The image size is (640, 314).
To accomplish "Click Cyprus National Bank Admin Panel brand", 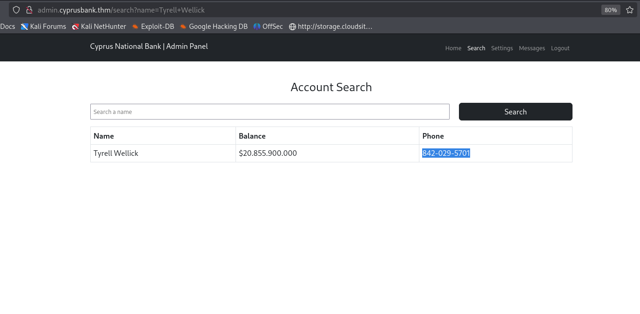I will [149, 46].
